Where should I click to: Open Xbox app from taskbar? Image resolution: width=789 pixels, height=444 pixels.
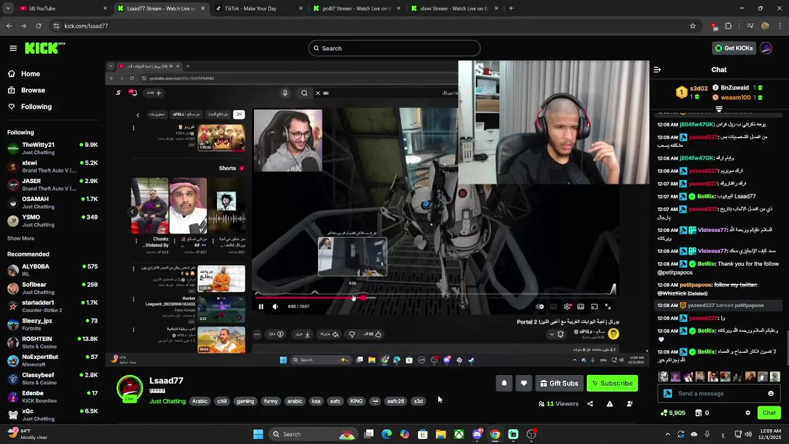coord(459,434)
